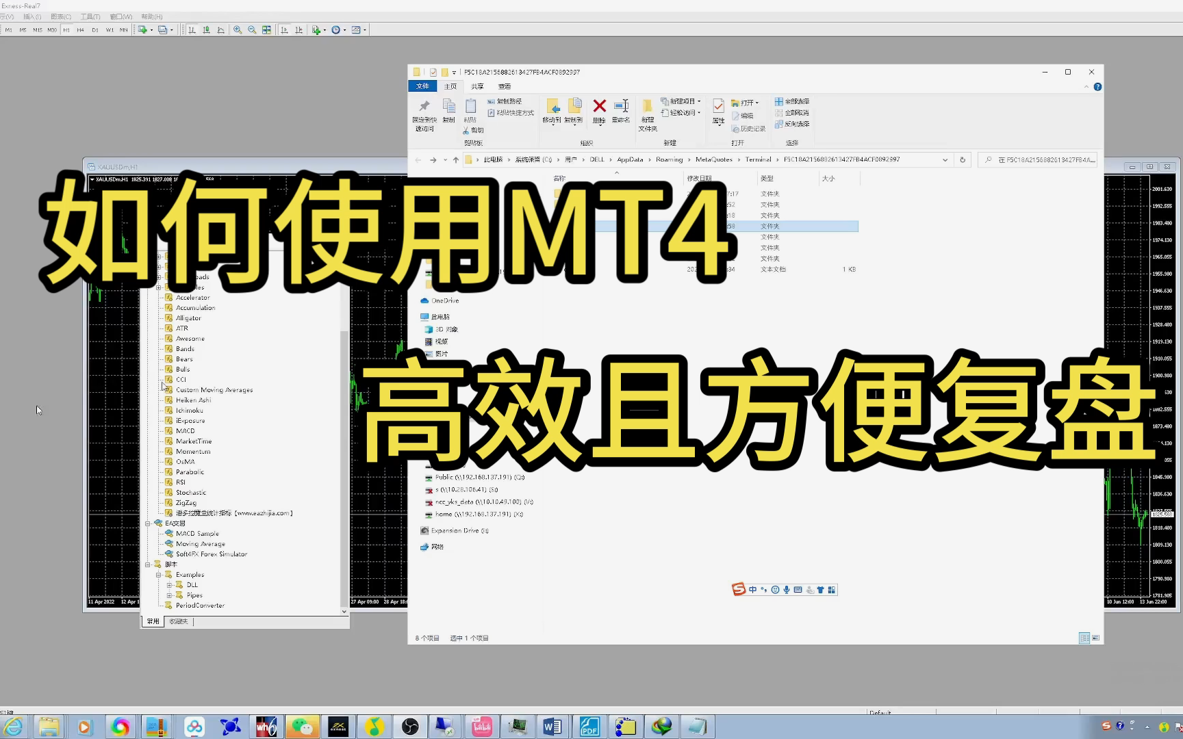Click the MT4 new chart icon
1183x739 pixels.
tap(142, 30)
